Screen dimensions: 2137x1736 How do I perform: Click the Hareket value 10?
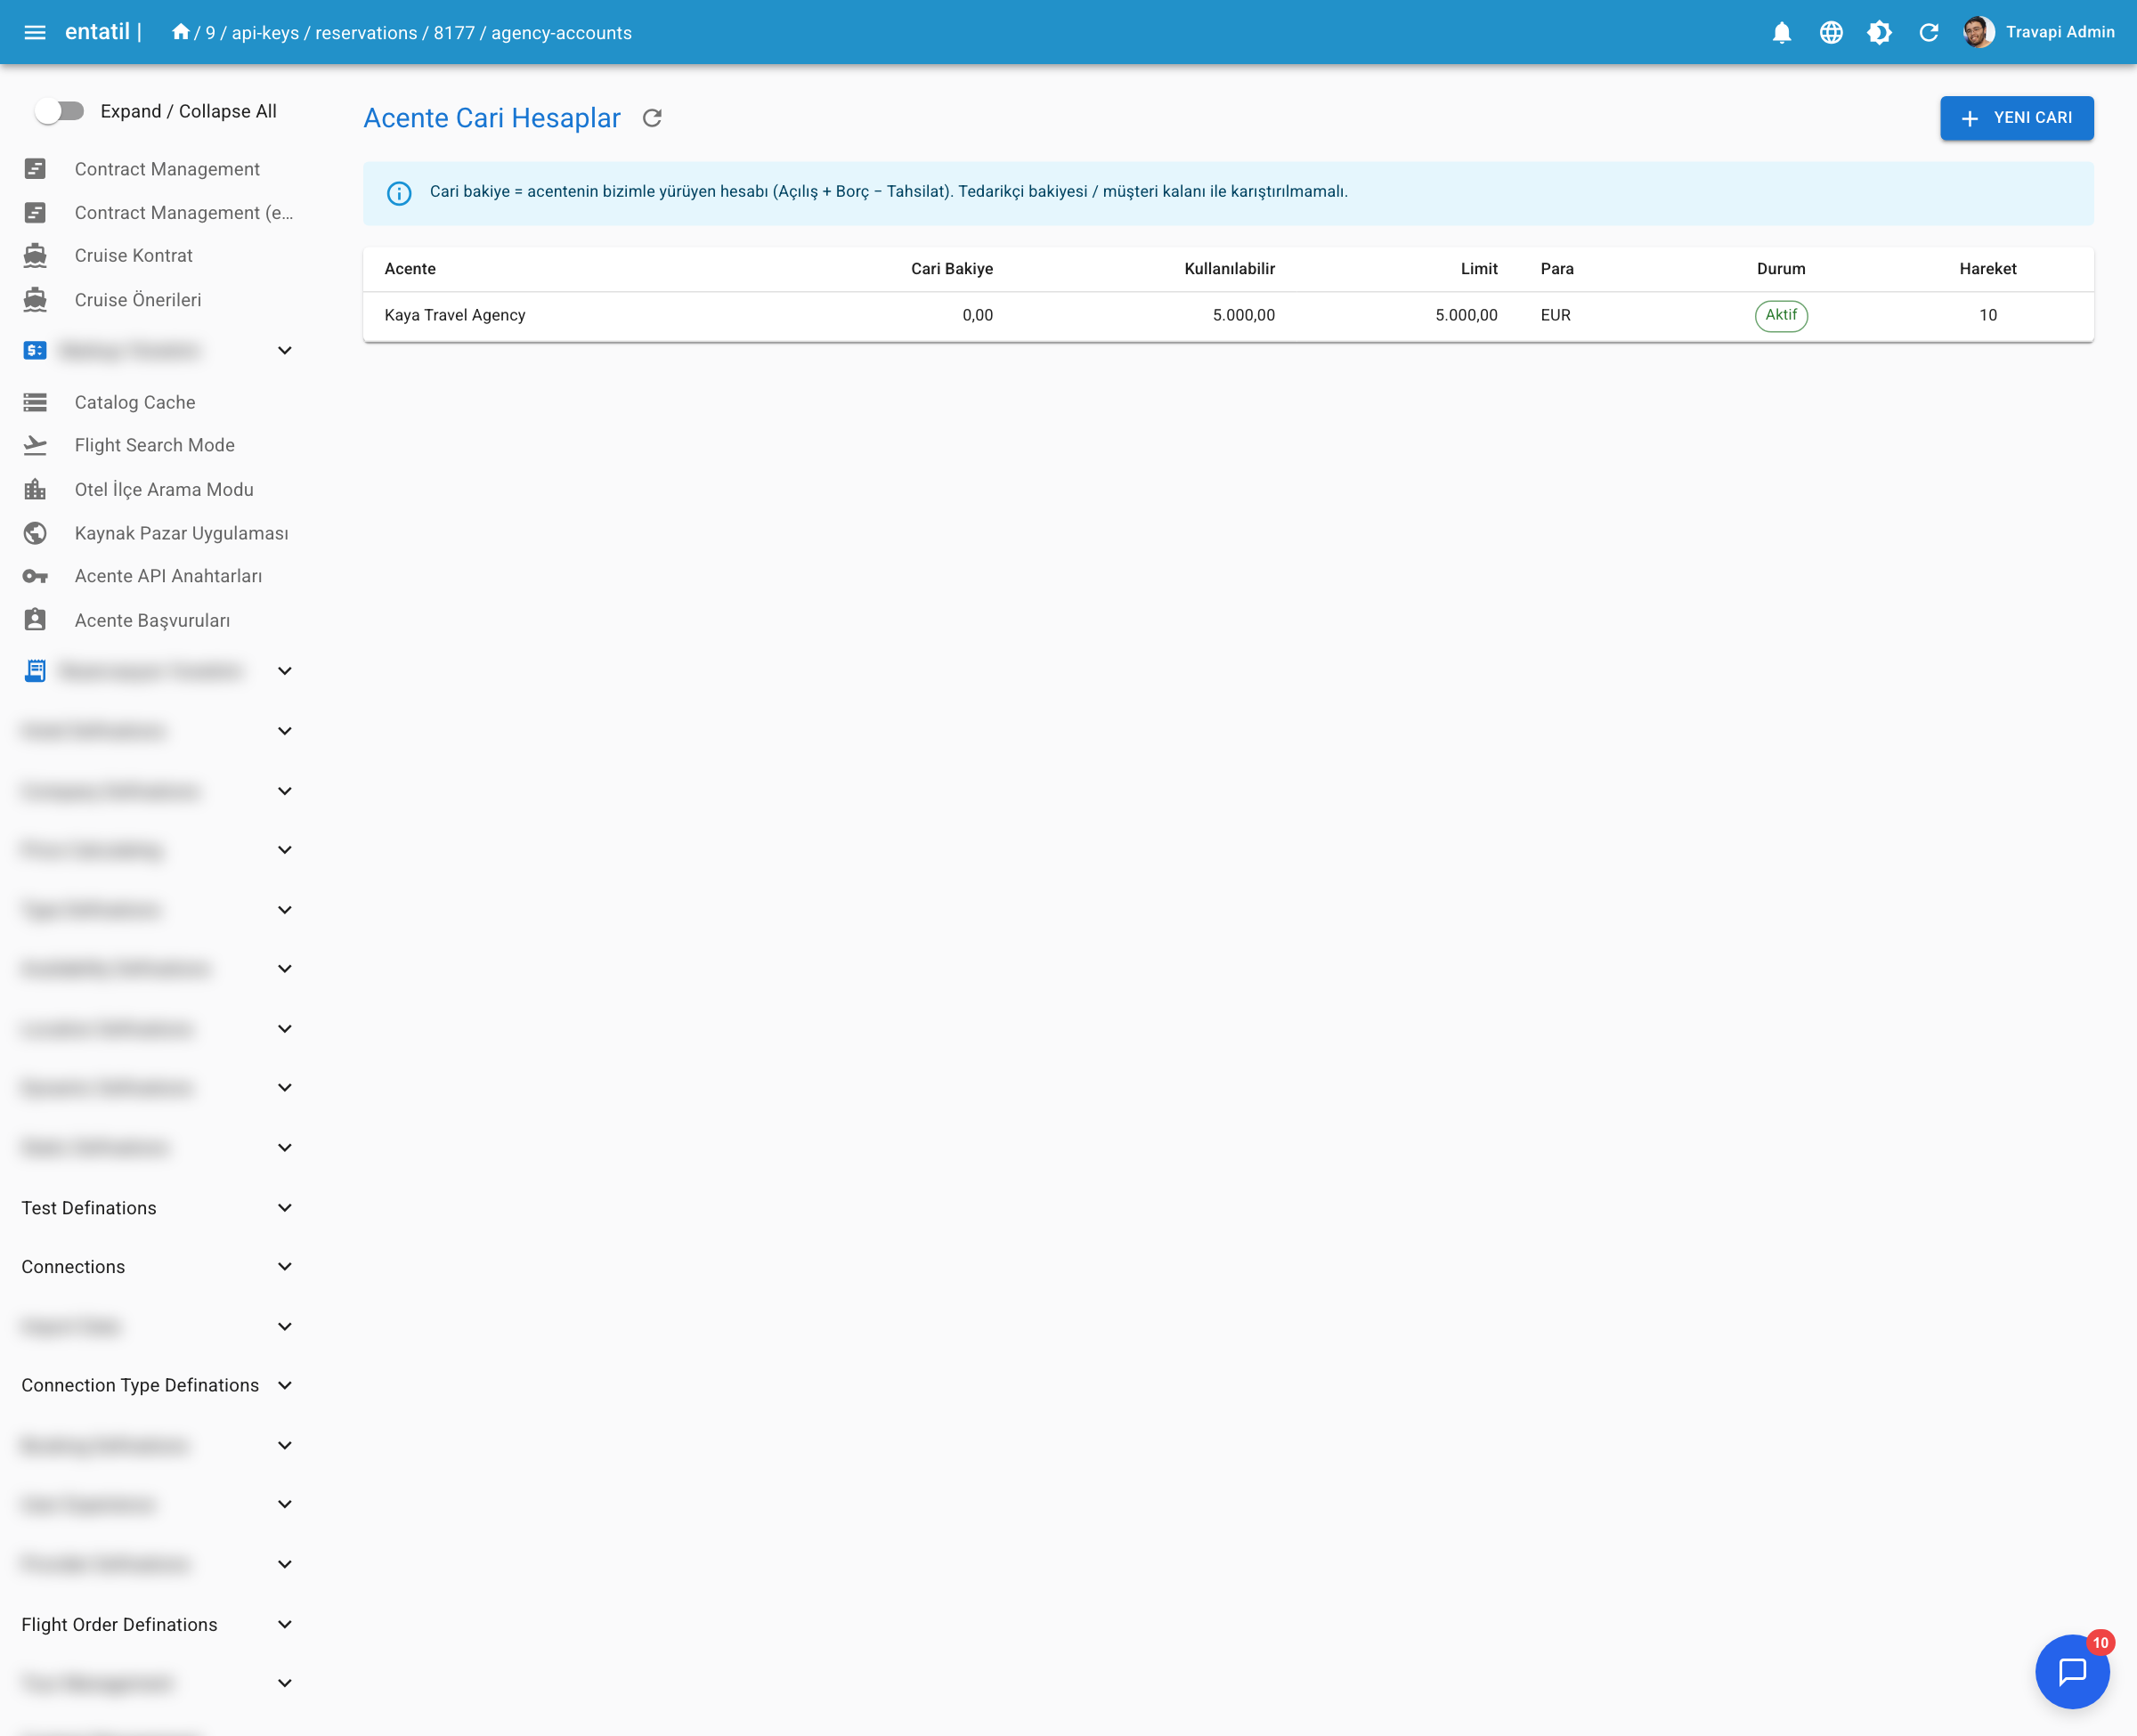pos(1987,315)
